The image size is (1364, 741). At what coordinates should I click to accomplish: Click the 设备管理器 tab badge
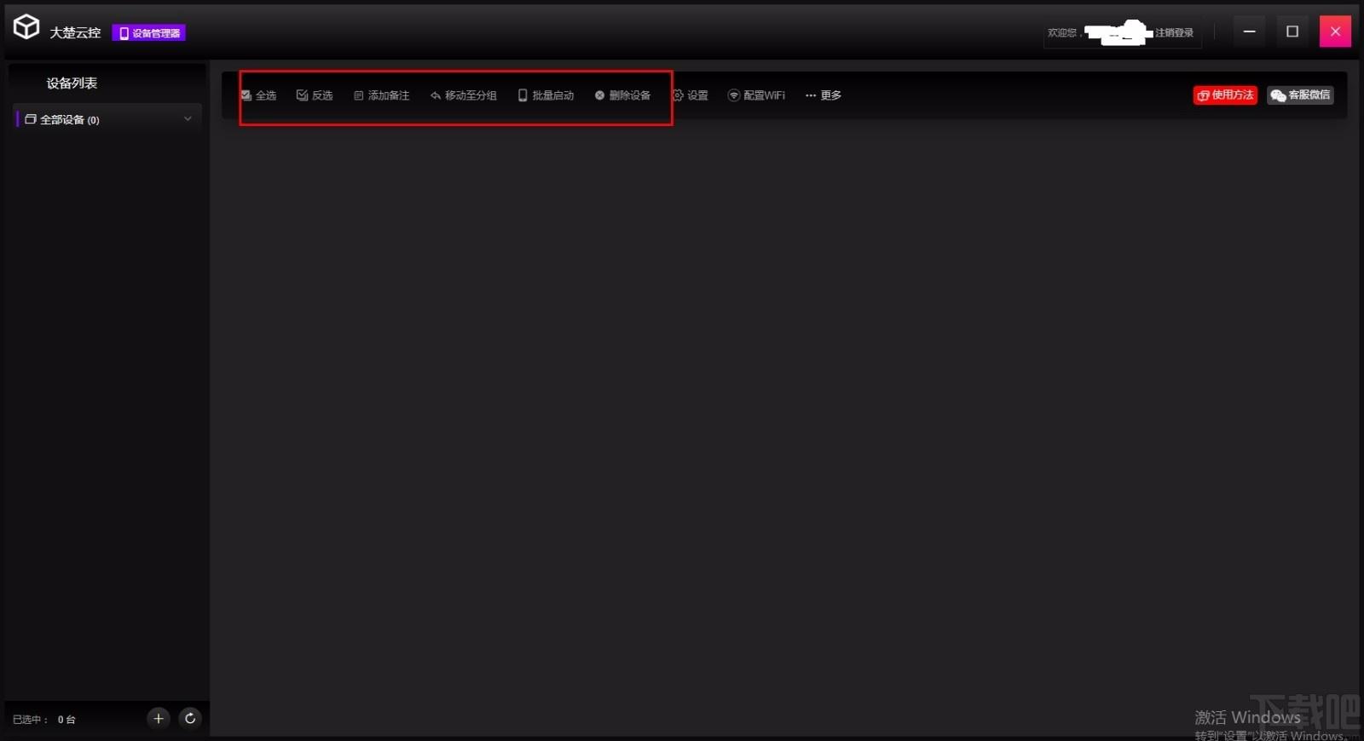149,33
